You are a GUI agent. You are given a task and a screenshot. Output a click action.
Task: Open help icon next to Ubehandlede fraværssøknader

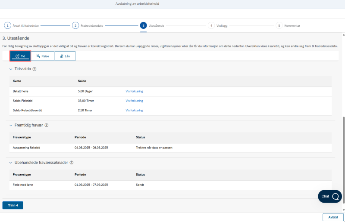(x=72, y=163)
